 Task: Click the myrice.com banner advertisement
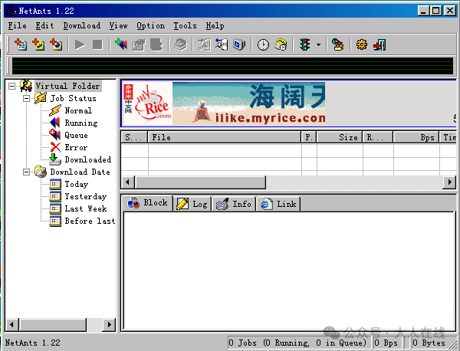225,103
